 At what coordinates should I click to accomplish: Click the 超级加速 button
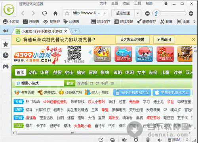coord(123,13)
